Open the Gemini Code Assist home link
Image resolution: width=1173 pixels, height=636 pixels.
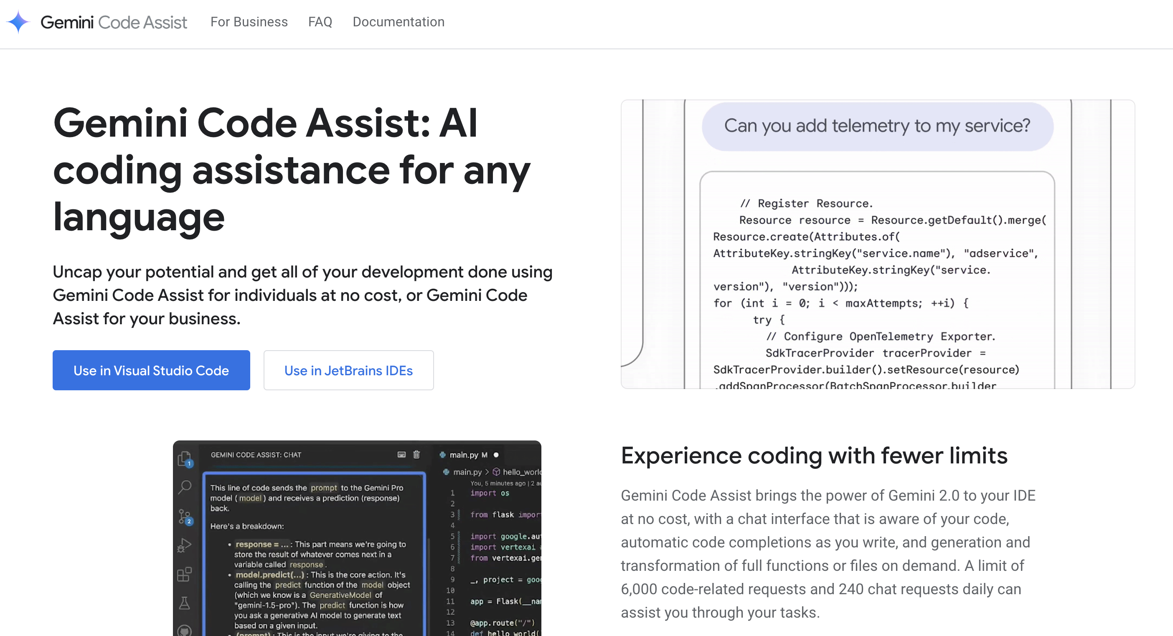tap(113, 22)
